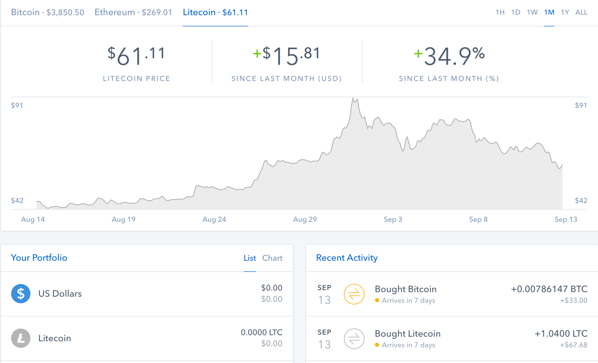Click the Aug 19 axis label

click(x=124, y=219)
